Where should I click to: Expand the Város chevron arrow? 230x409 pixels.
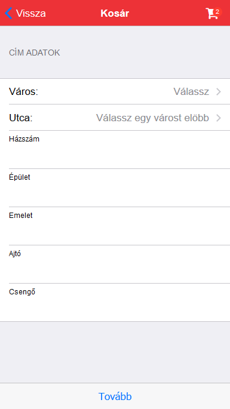point(219,92)
